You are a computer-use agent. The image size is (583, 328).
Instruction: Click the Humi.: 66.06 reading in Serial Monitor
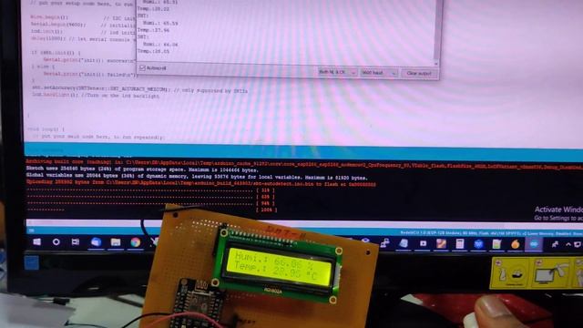(x=160, y=45)
